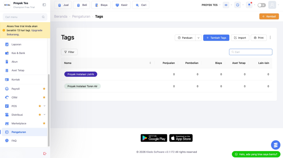Click the Tambah Tags button
This screenshot has height=158, width=283.
(216, 38)
